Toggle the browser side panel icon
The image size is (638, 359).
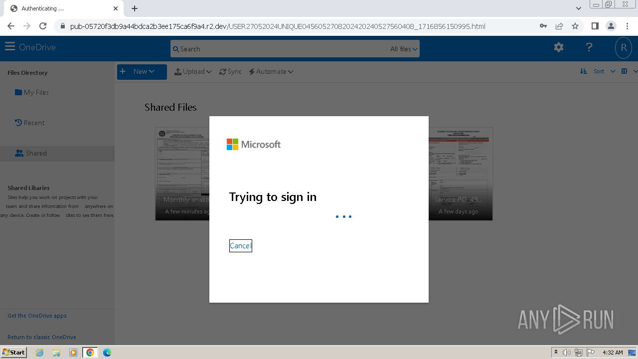(595, 26)
